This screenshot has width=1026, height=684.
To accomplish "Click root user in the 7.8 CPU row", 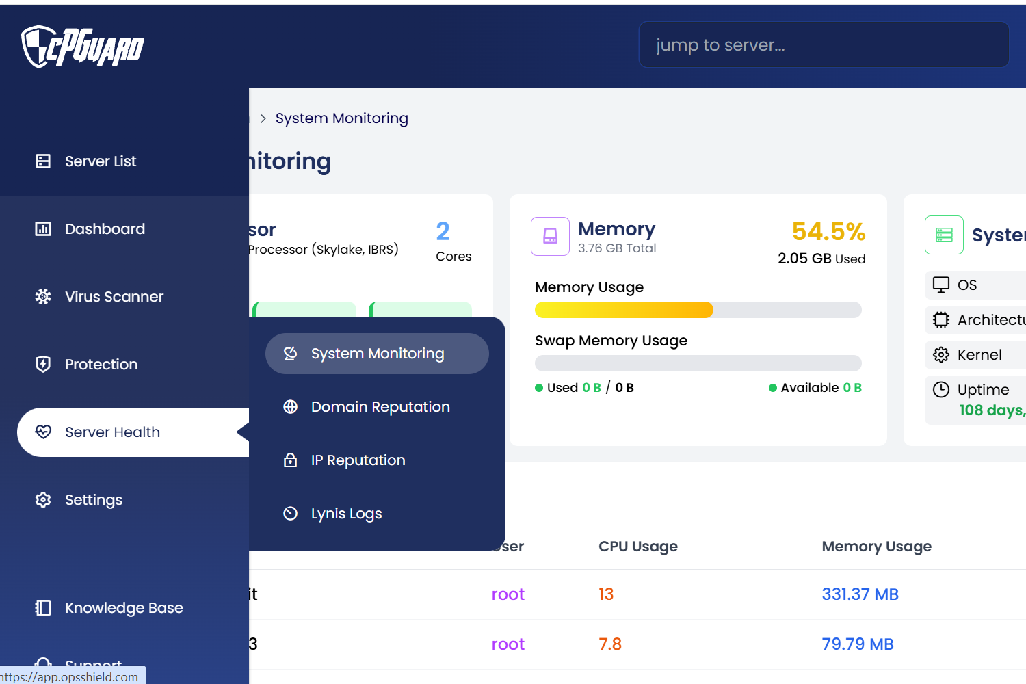I will coord(508,644).
